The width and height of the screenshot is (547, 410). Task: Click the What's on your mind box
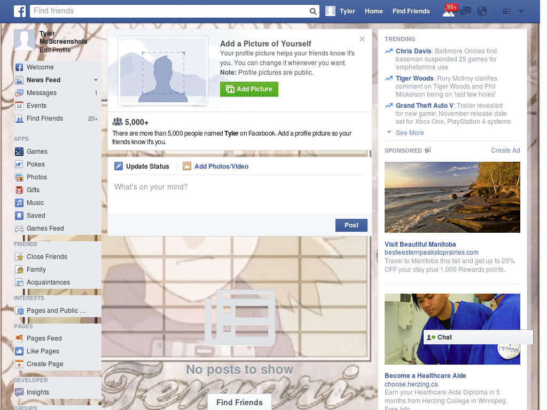pyautogui.click(x=239, y=194)
